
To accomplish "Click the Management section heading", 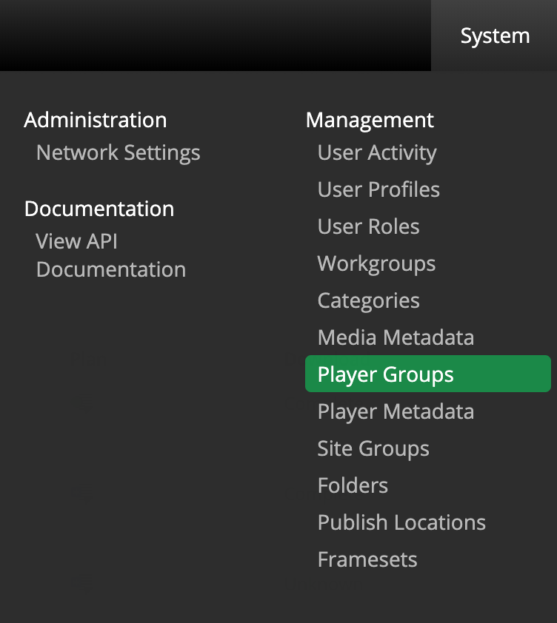I will point(370,120).
